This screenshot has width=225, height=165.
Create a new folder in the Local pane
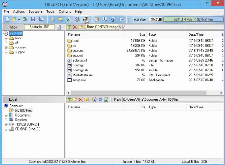[x=75, y=99]
